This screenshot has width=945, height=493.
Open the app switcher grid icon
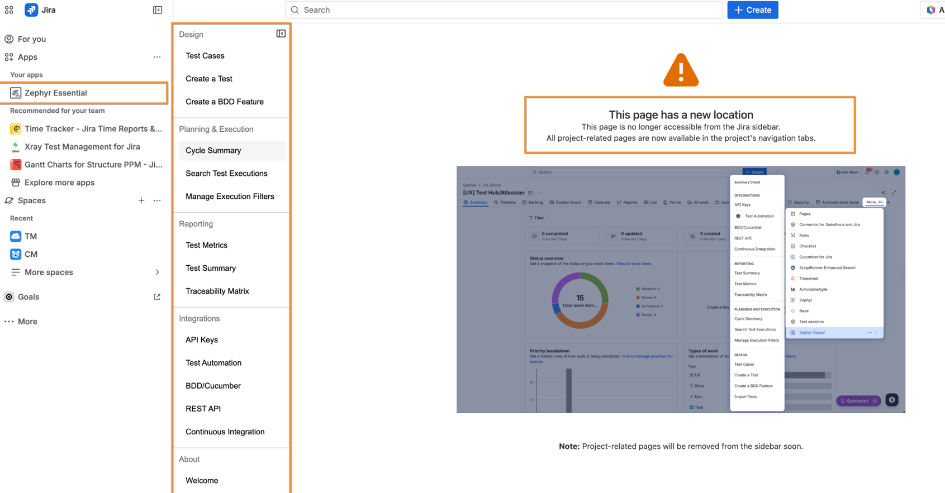pyautogui.click(x=9, y=10)
